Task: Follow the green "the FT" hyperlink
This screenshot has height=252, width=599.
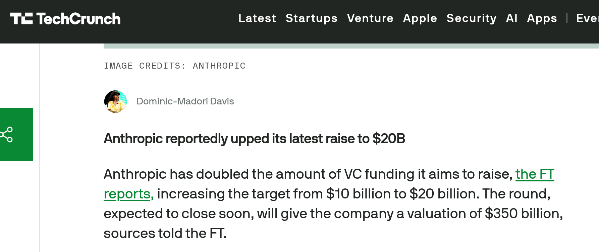Action: click(x=535, y=174)
